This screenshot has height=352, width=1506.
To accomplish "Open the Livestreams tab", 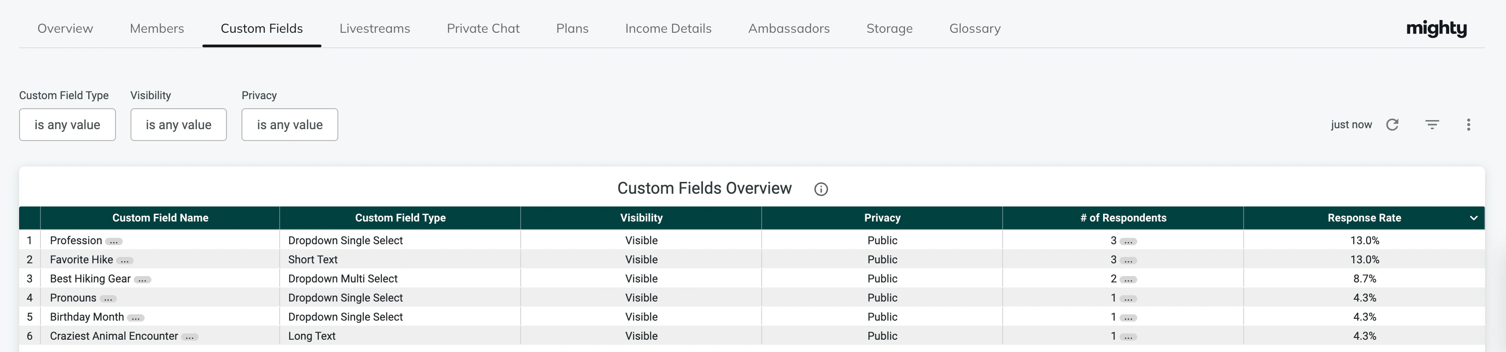I will [x=375, y=29].
